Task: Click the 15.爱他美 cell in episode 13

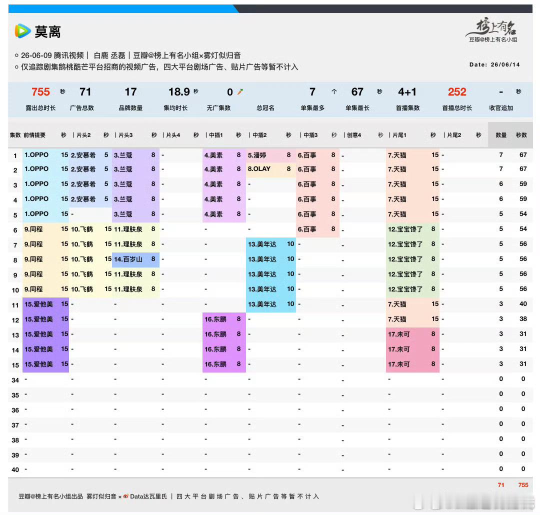Action: 38,334
